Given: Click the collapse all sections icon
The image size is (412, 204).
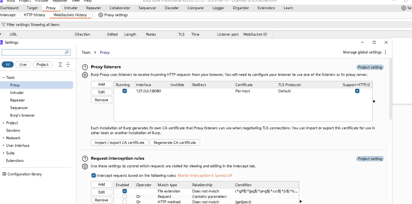Looking at the screenshot, I should click(68, 65).
